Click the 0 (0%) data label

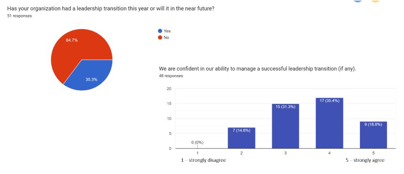197,142
